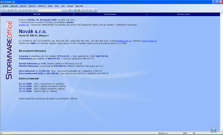This screenshot has height=135, width=223.
Task: Open the Nápověda menu in menu bar
Action: coord(79,6)
